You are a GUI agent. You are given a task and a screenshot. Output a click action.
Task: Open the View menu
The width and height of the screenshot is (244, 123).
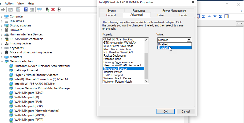pos(20,3)
